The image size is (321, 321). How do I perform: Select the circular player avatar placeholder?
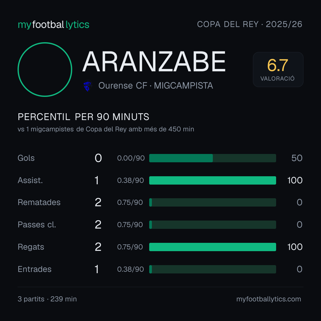click(x=45, y=69)
